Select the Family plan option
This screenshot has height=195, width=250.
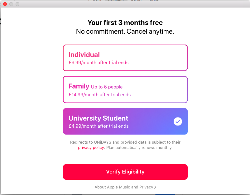coord(125,89)
